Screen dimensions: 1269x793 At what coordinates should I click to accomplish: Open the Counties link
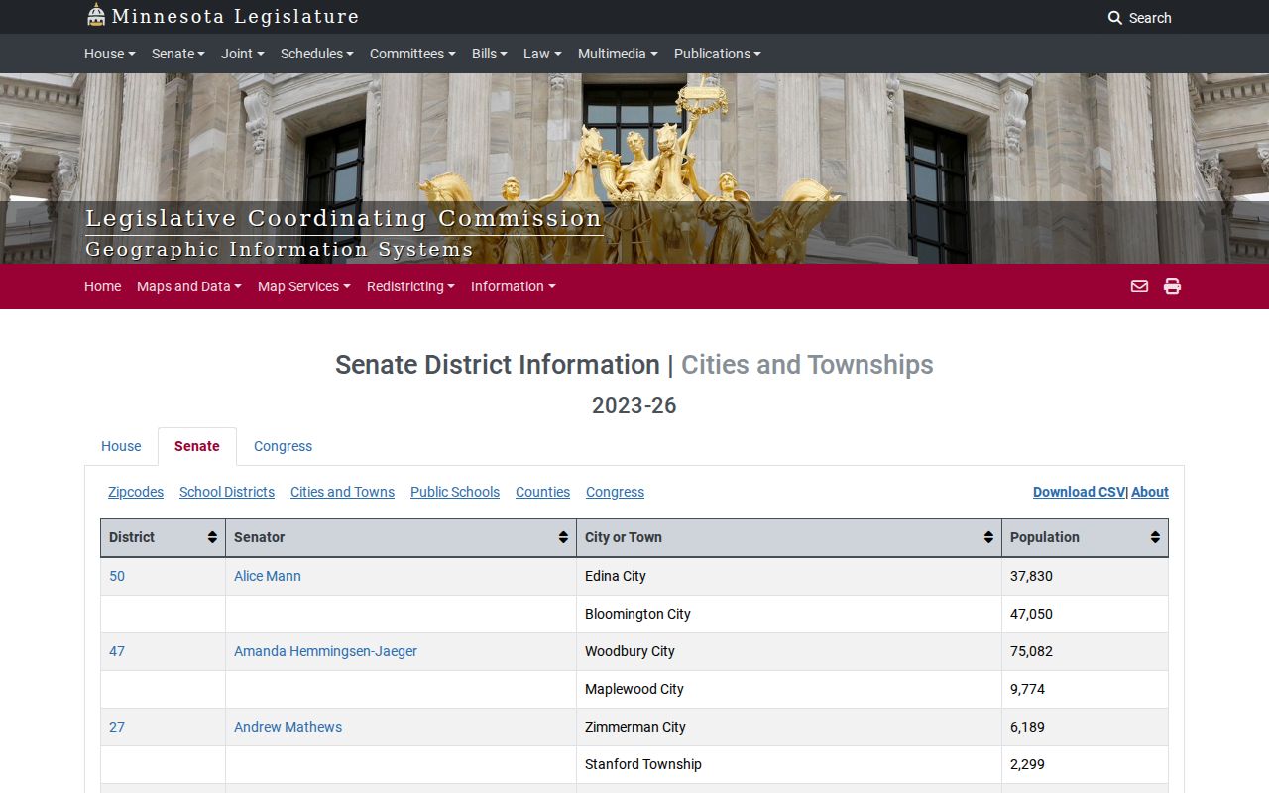pyautogui.click(x=542, y=492)
